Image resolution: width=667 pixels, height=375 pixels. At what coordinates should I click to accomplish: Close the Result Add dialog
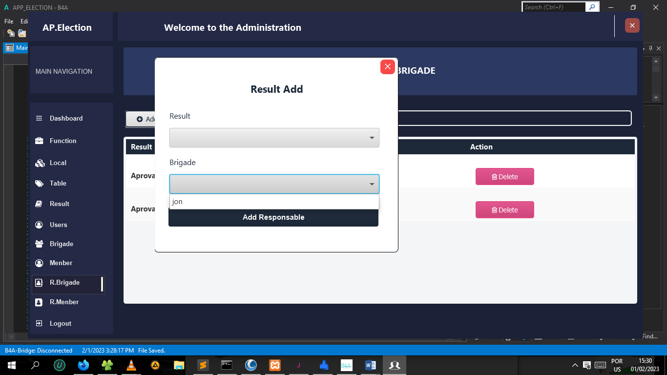pos(388,67)
